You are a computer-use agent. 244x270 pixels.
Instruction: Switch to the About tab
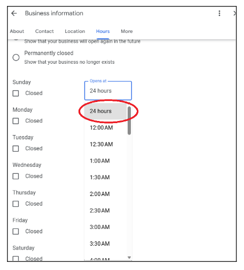coord(17,31)
